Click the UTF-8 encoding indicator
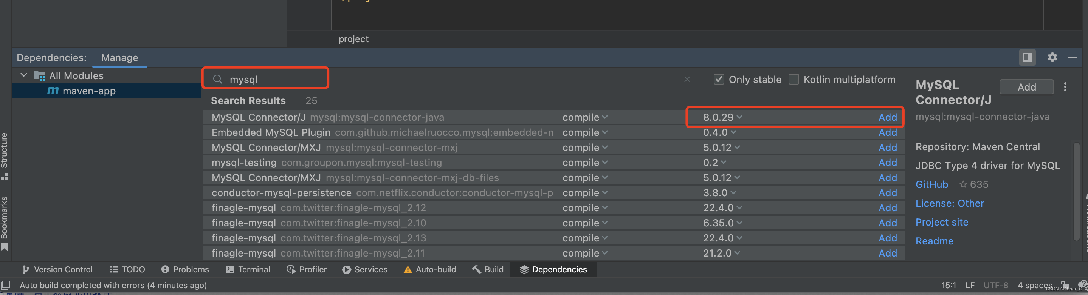Viewport: 1088px width, 295px height. point(995,285)
